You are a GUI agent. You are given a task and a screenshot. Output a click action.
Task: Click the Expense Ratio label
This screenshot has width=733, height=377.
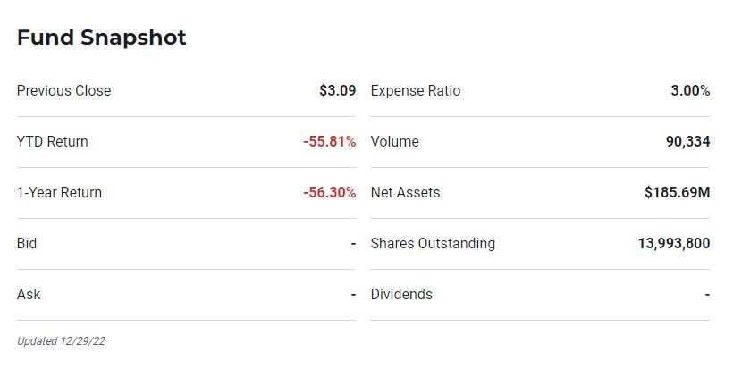pos(416,90)
